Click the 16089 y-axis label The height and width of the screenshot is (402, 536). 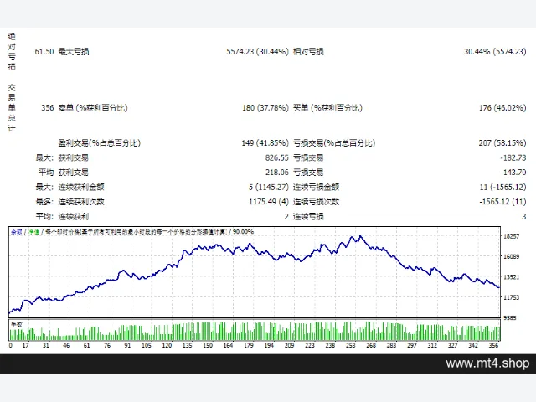(511, 256)
